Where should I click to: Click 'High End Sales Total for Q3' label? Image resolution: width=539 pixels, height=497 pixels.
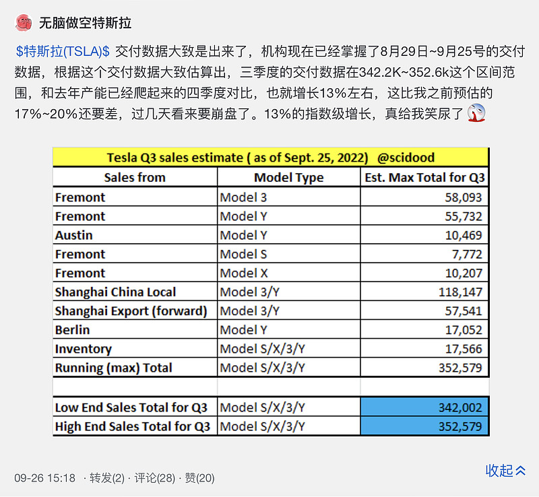point(132,426)
